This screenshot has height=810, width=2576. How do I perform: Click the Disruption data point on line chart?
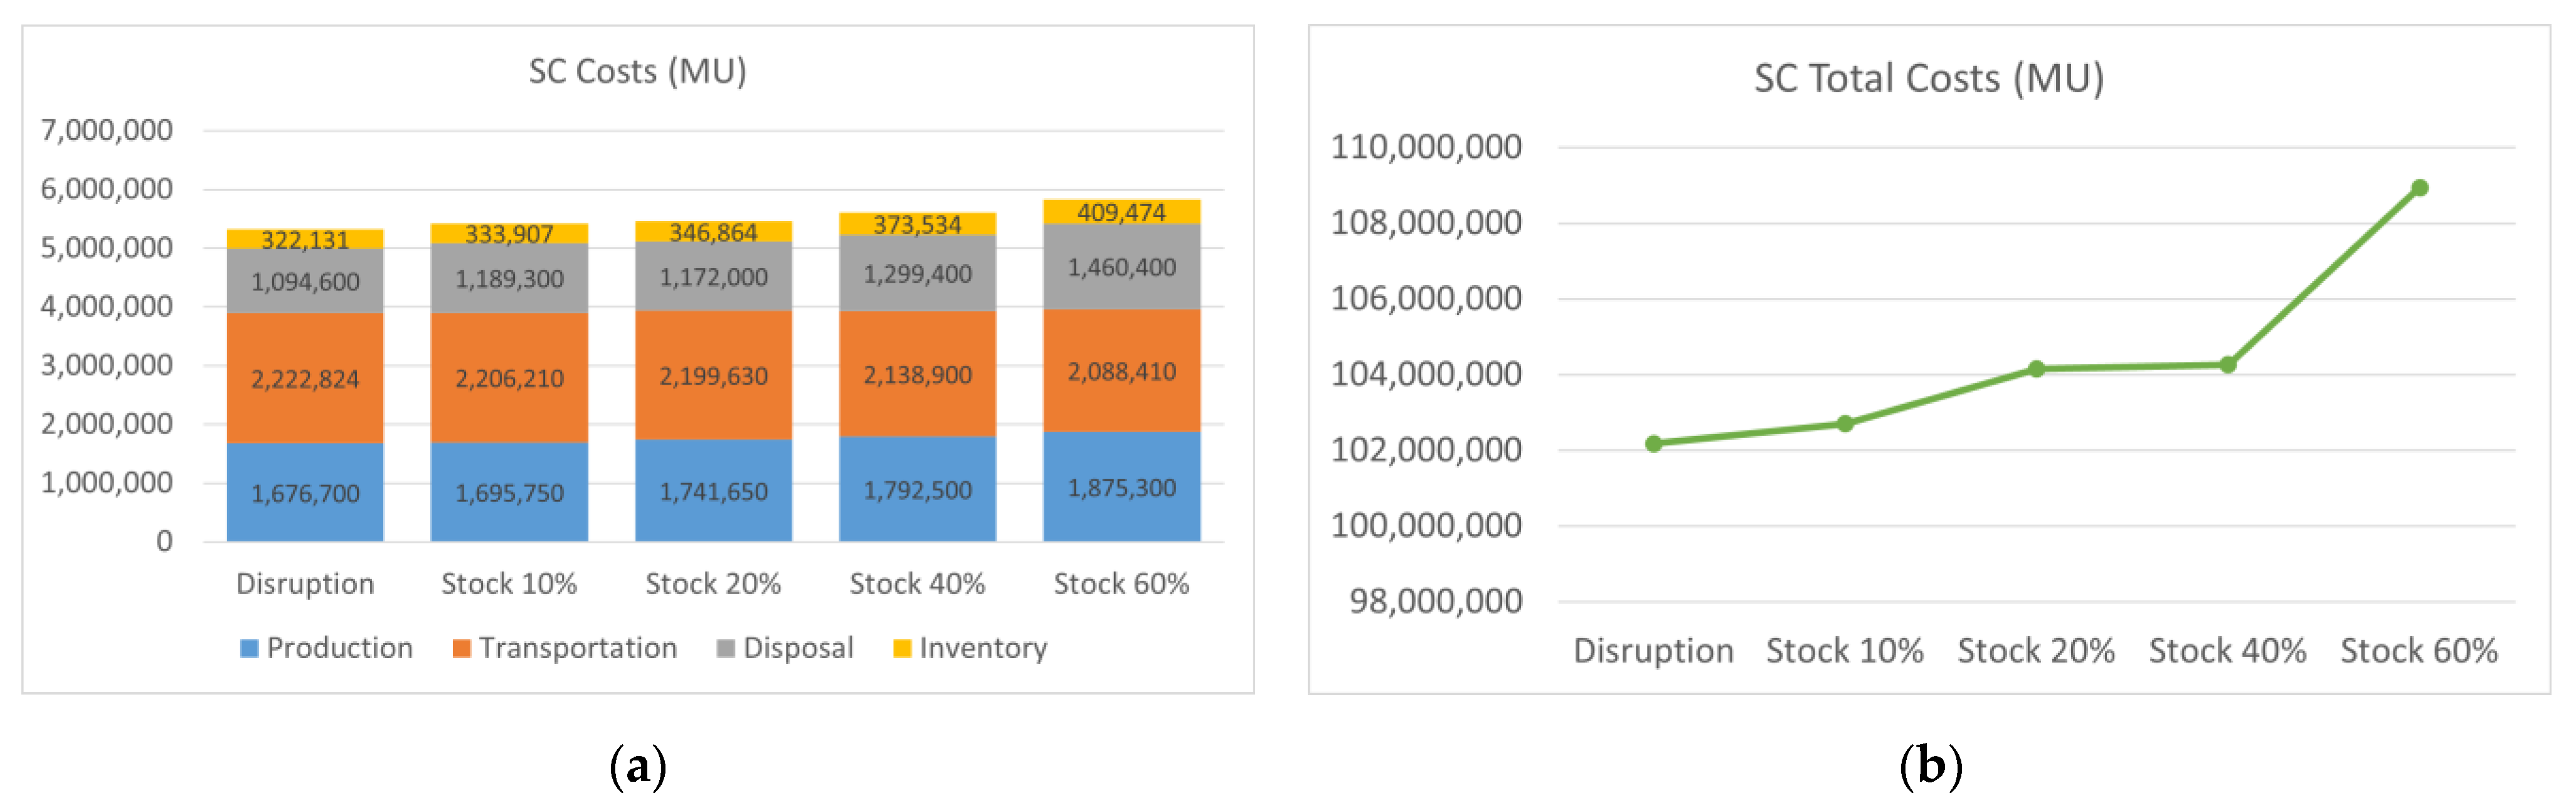click(x=1653, y=443)
